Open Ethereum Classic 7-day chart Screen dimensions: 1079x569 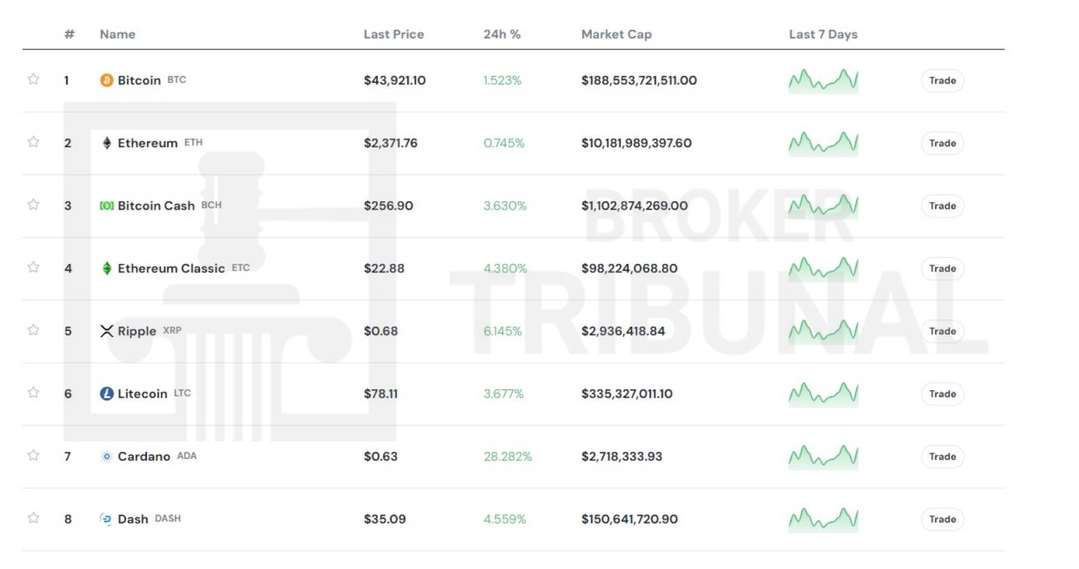coord(823,269)
